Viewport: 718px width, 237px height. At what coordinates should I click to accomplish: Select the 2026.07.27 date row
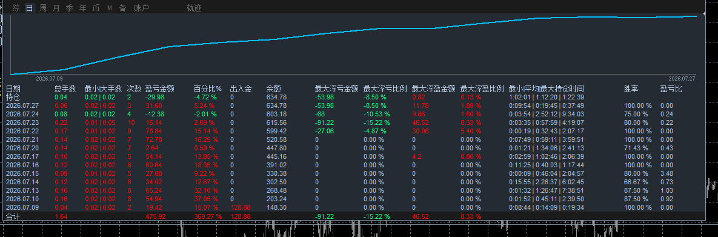pyautogui.click(x=22, y=105)
